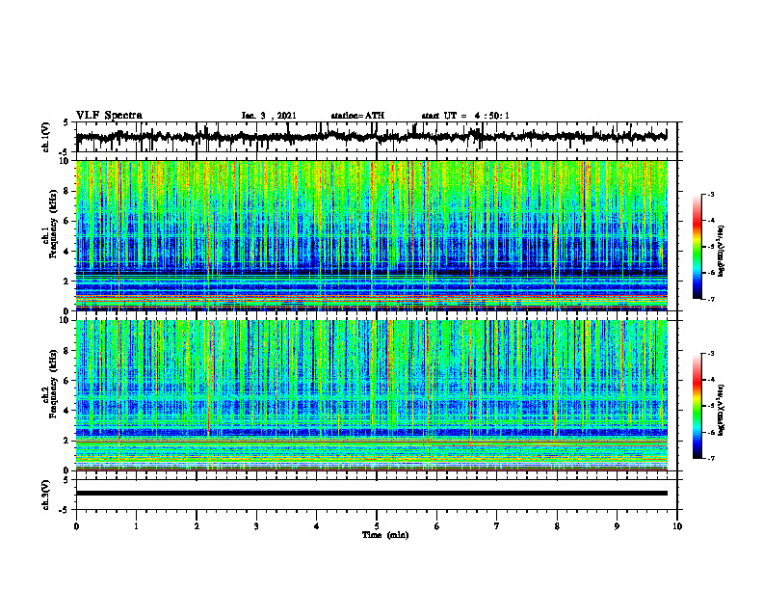The width and height of the screenshot is (763, 590).
Task: Click time axis tick label "2"
Action: pyautogui.click(x=197, y=526)
